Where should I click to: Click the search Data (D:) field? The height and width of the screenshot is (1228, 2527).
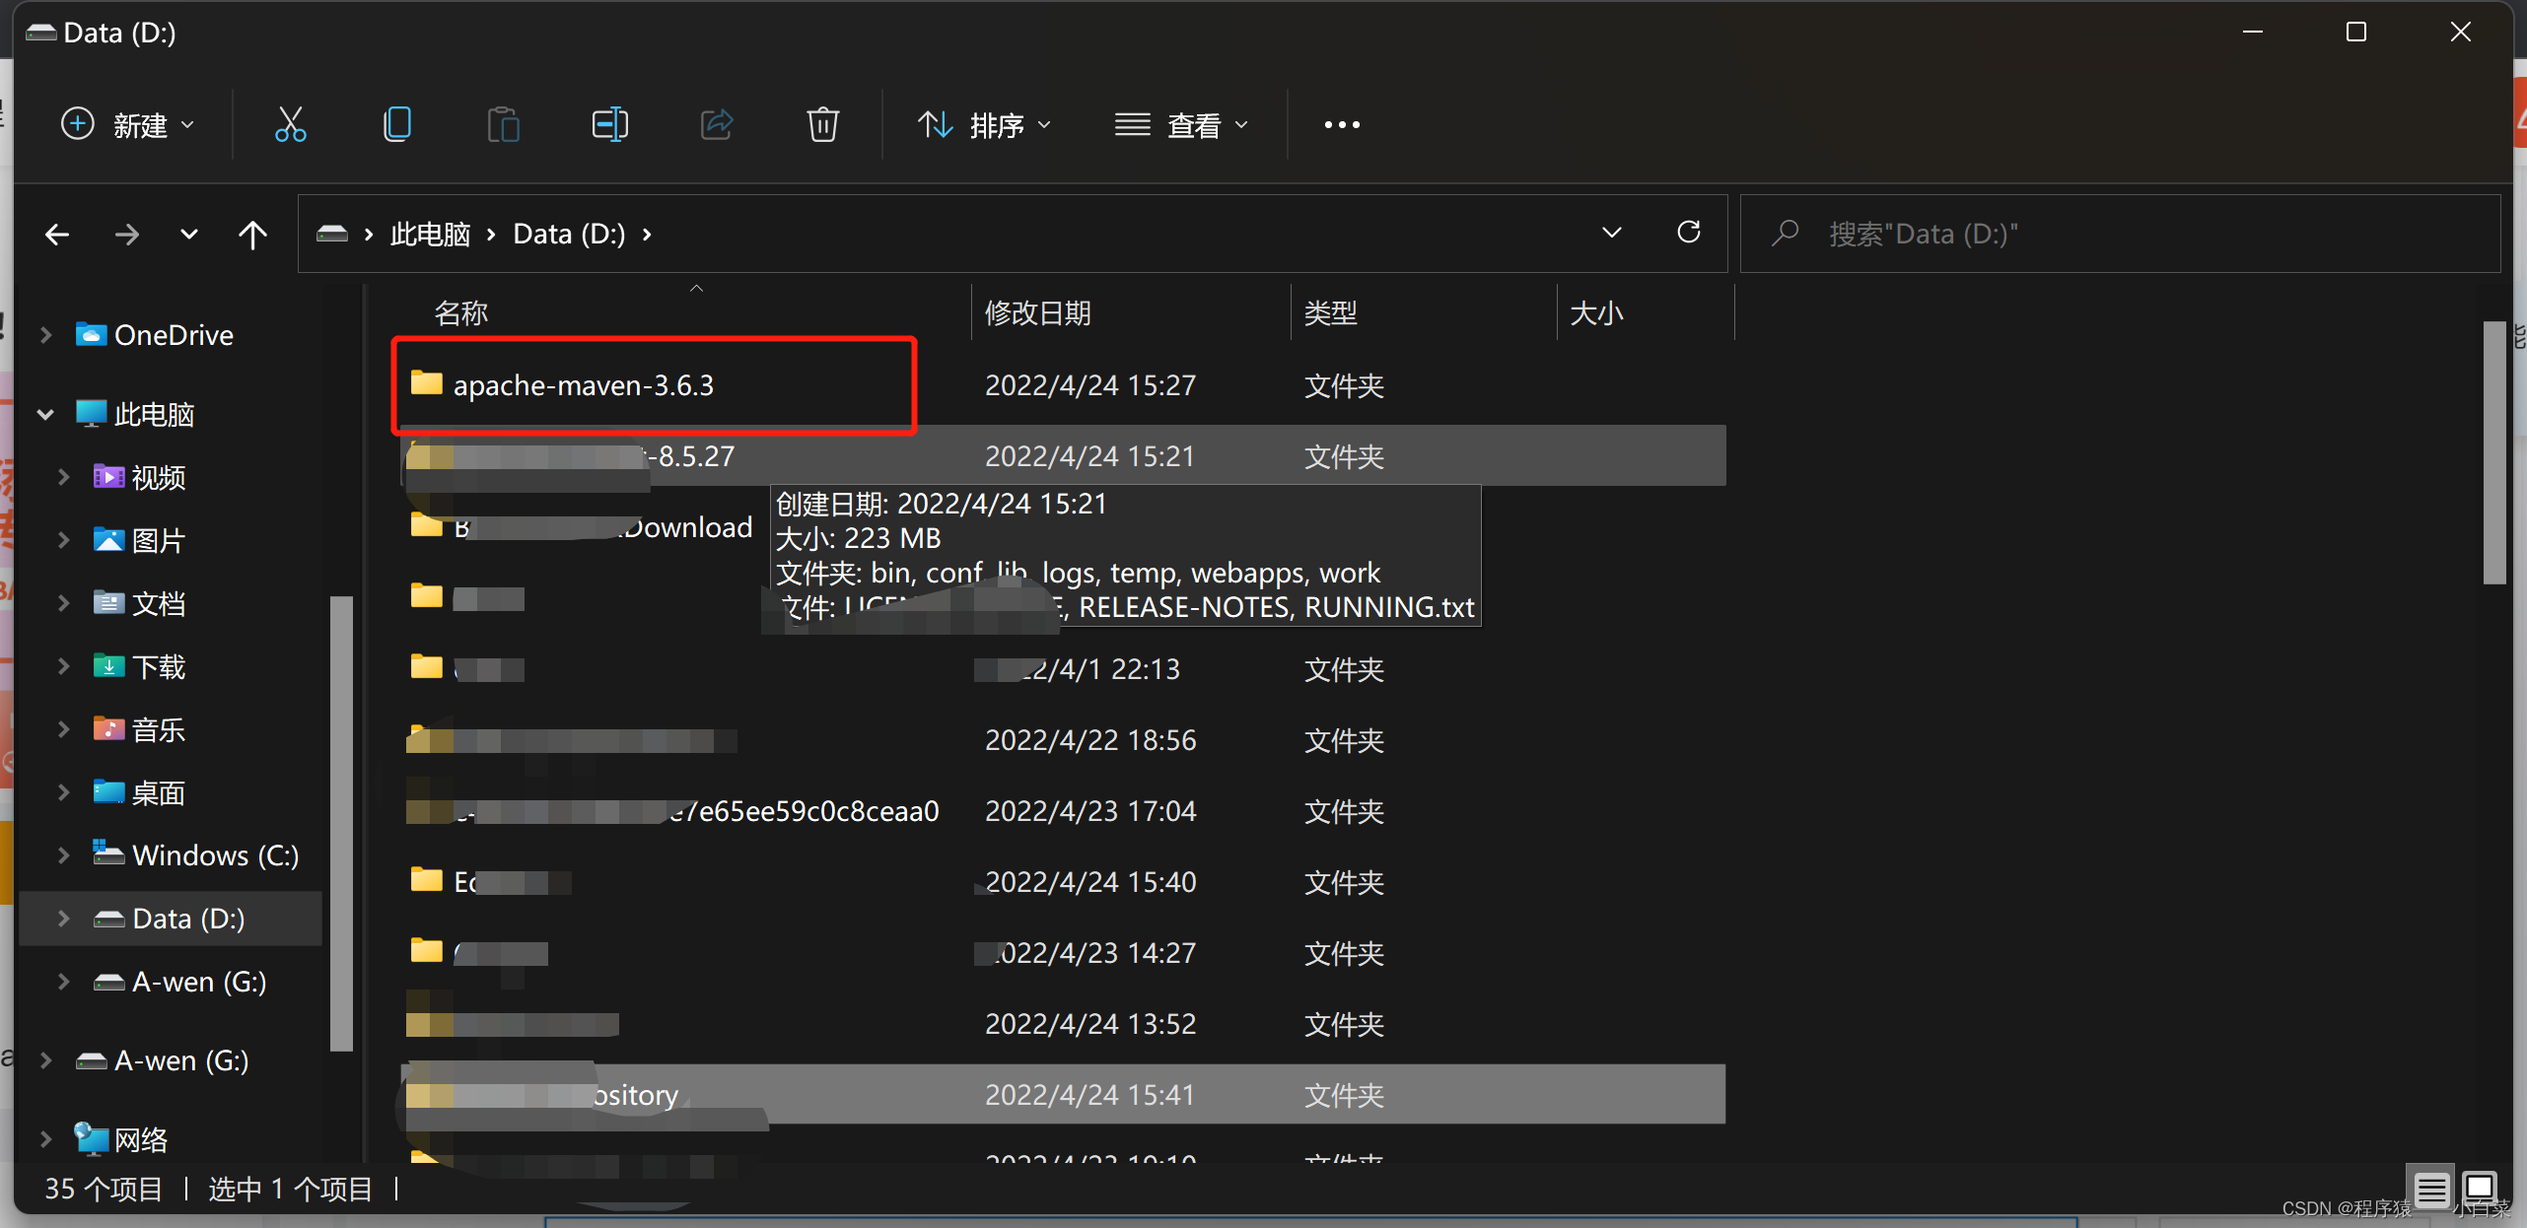click(2120, 234)
